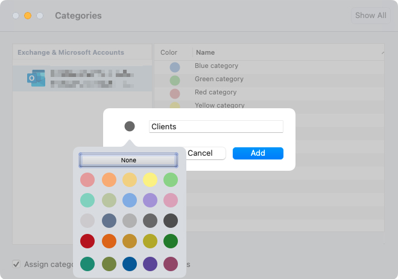Click the Show All button
Screen dimensions: 398x279
click(371, 16)
